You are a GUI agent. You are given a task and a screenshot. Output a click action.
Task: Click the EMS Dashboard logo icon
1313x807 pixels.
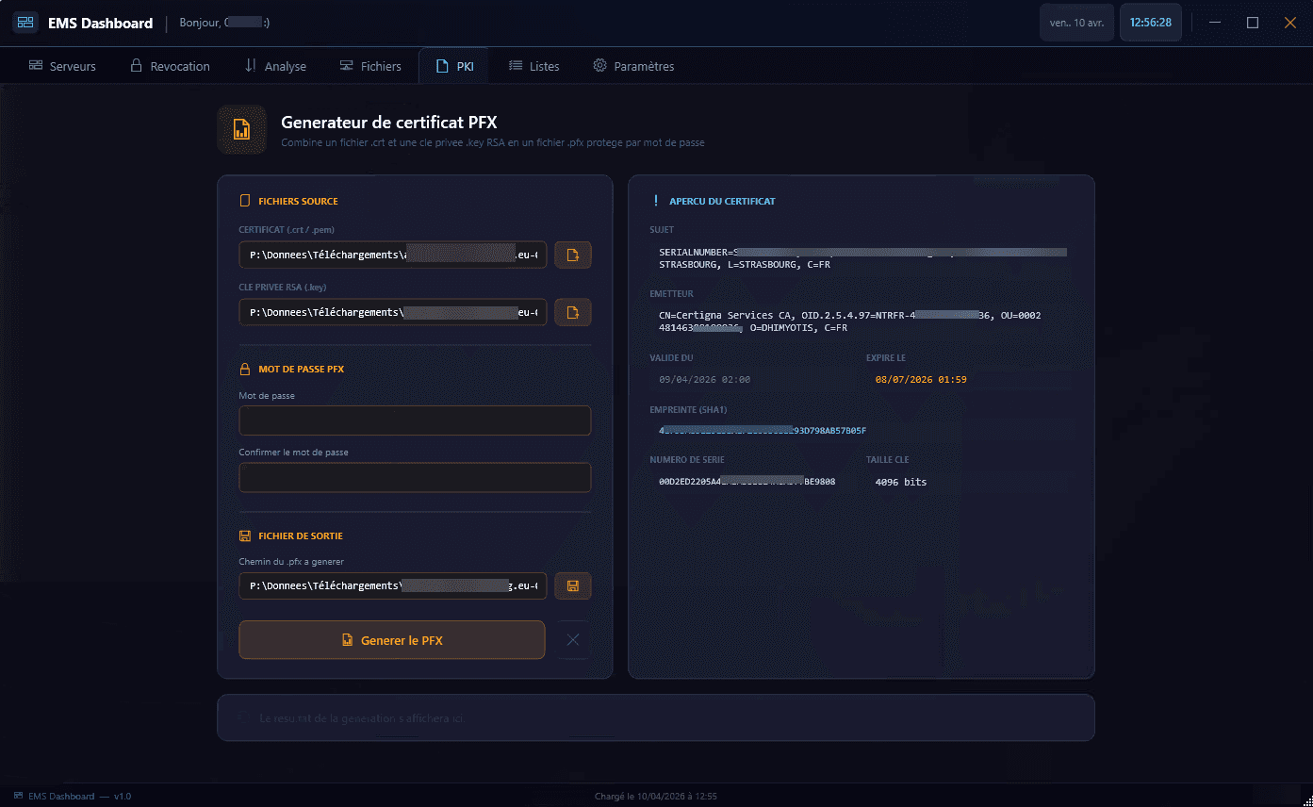(x=25, y=23)
